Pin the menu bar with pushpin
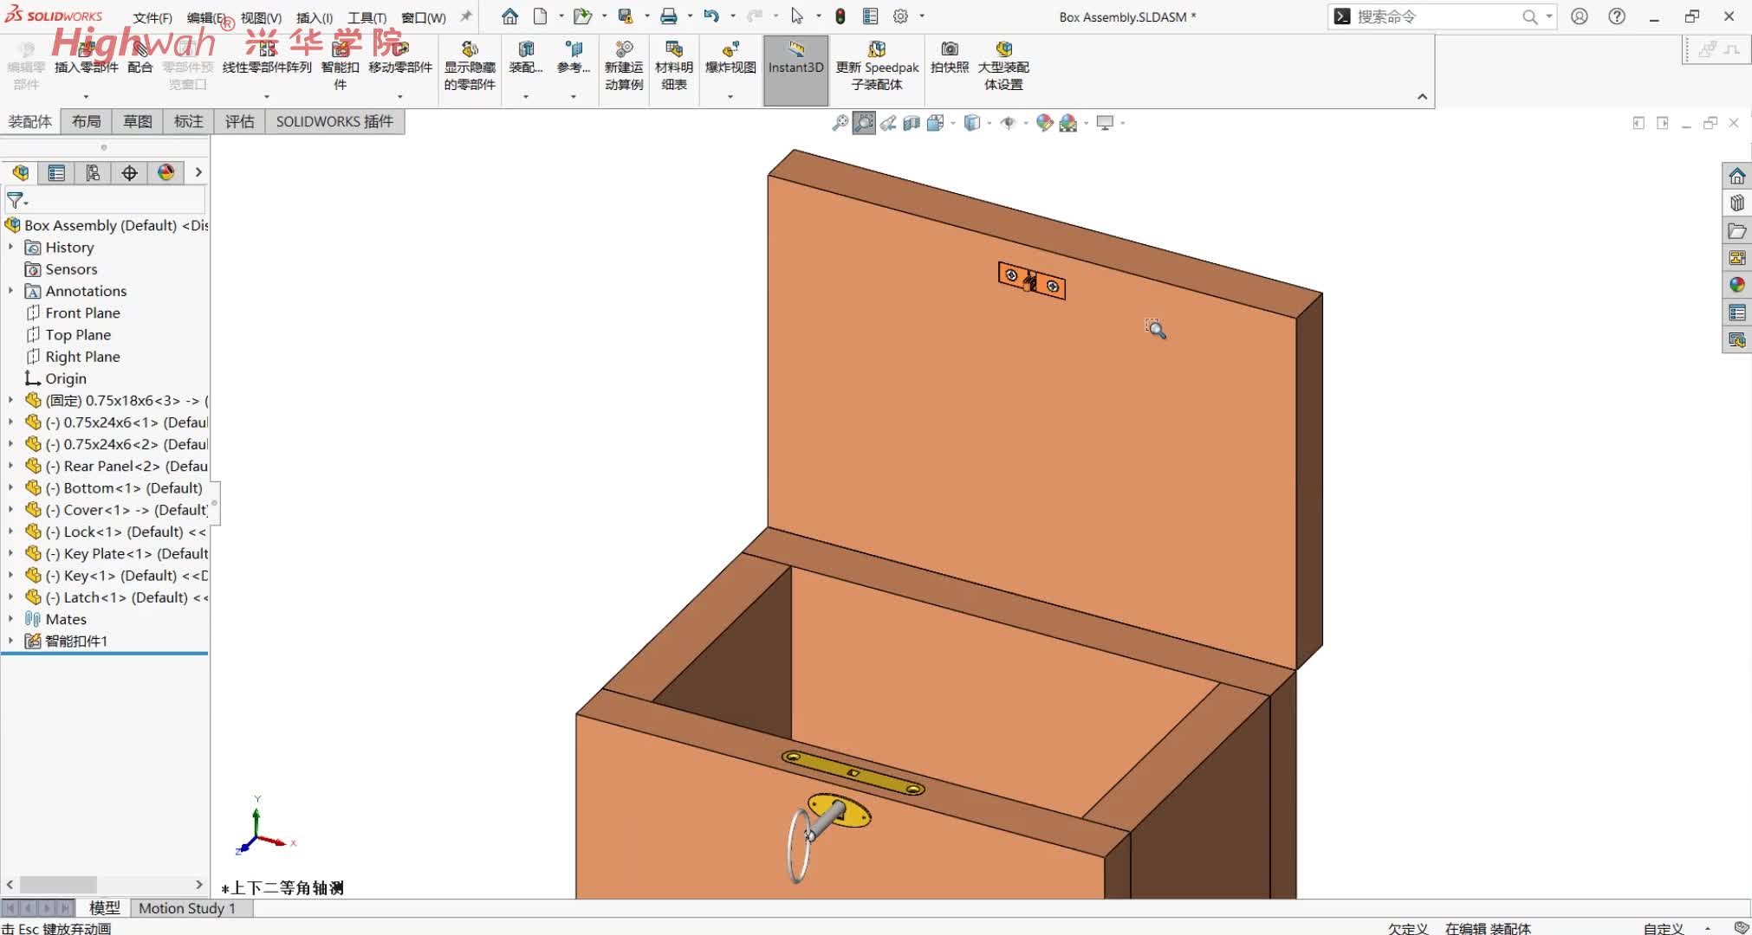Viewport: 1752px width, 935px height. pyautogui.click(x=466, y=16)
